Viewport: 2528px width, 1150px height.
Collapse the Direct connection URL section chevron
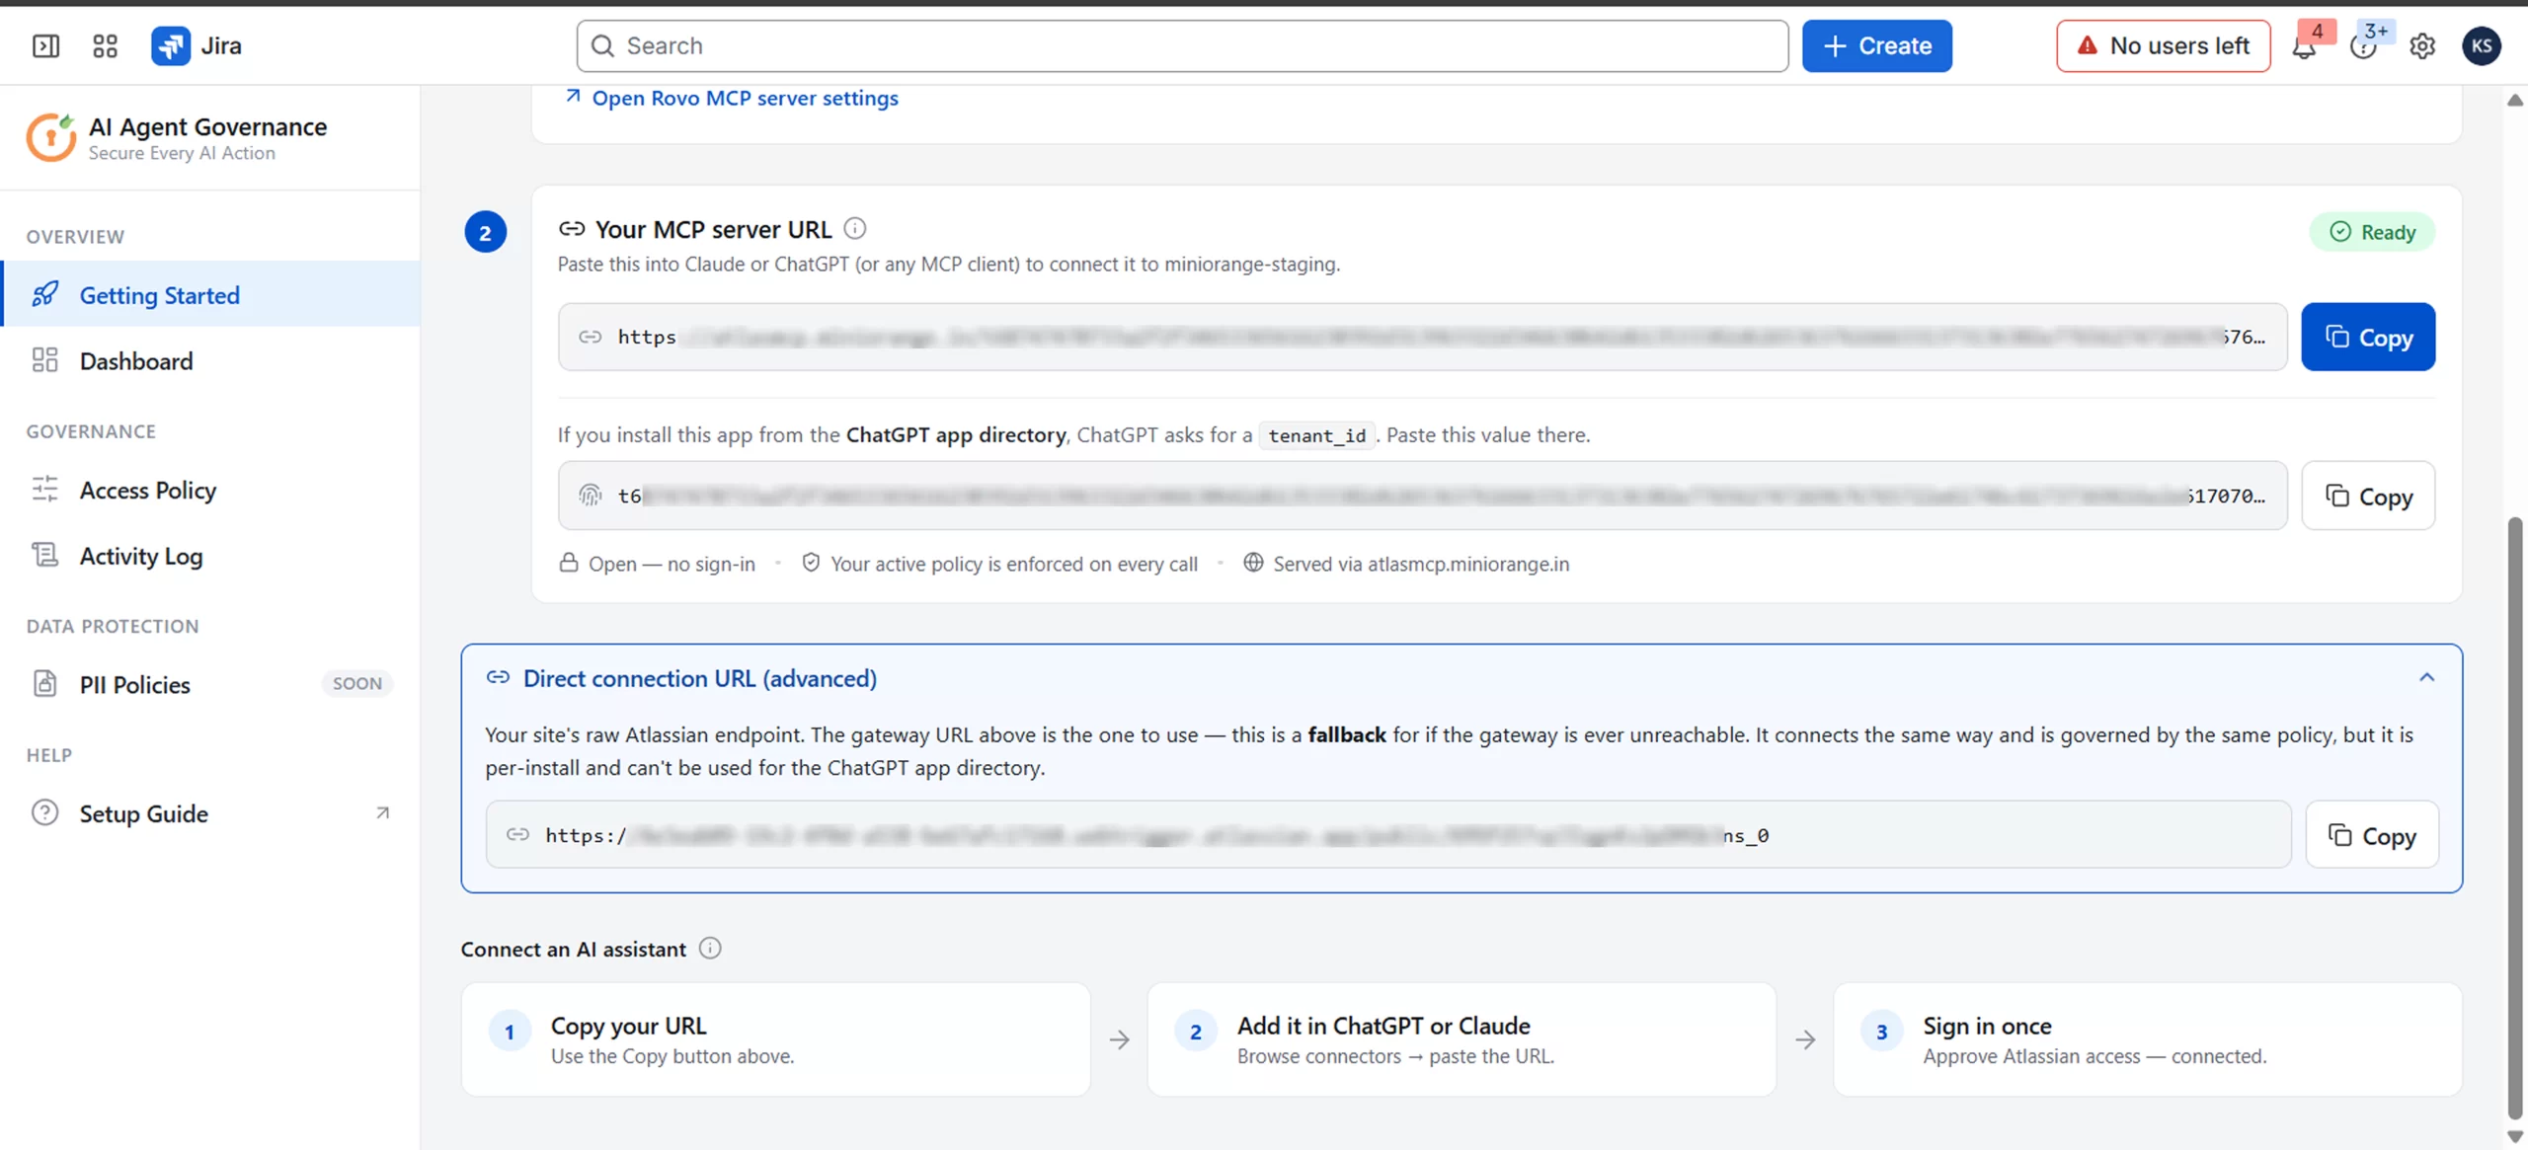pos(2426,677)
